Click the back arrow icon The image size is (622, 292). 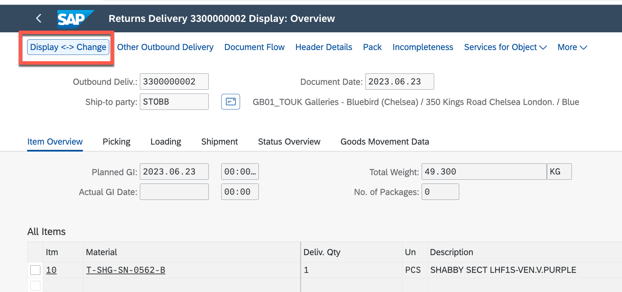pyautogui.click(x=39, y=18)
